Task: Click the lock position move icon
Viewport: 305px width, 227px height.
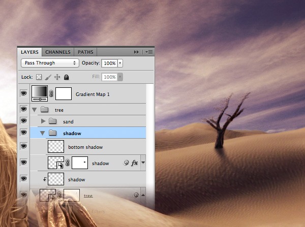Action: coord(57,77)
